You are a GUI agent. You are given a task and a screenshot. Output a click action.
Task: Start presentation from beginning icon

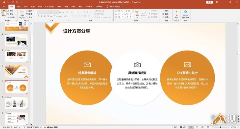(17, 2)
